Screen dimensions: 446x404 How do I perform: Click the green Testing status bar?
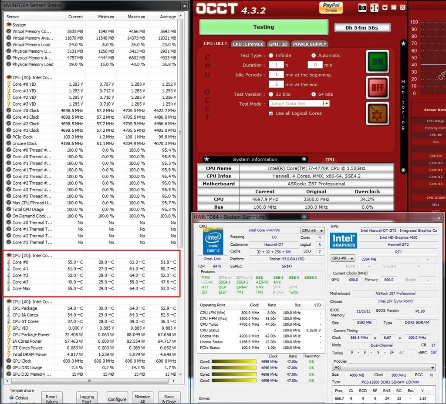click(264, 27)
